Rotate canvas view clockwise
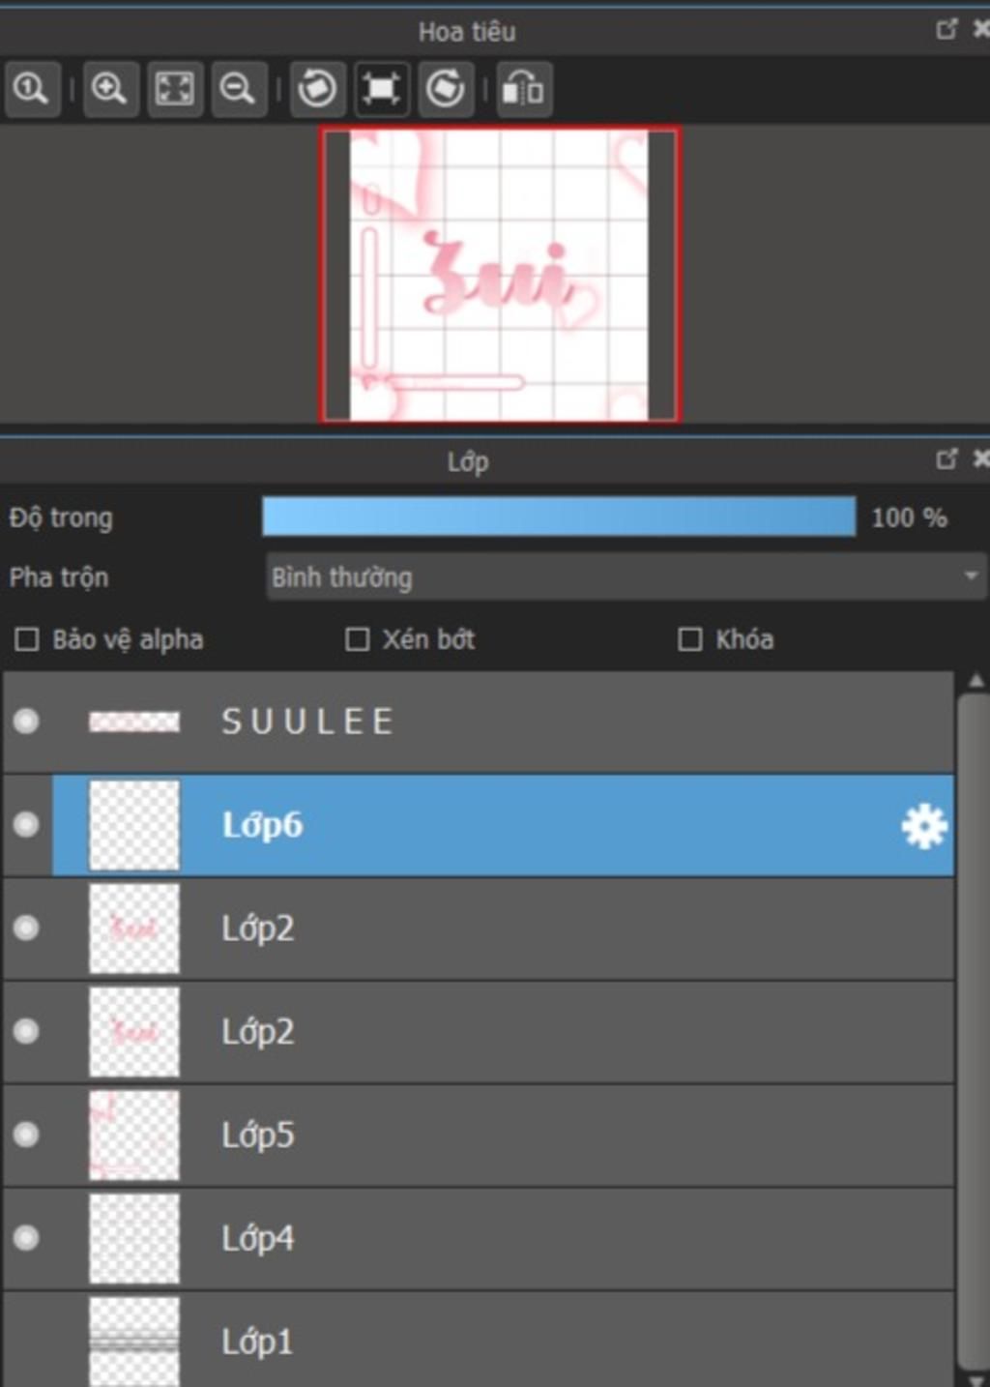Screen dimensions: 990x1387 point(446,89)
